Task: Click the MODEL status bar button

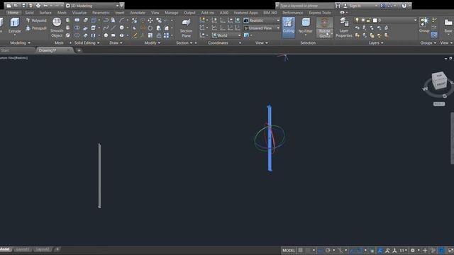Action: pos(289,250)
